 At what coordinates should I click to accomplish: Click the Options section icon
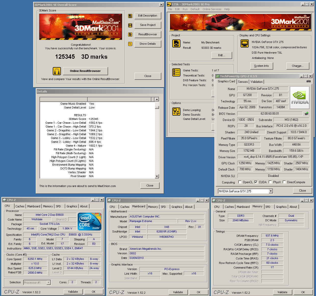click(176, 111)
